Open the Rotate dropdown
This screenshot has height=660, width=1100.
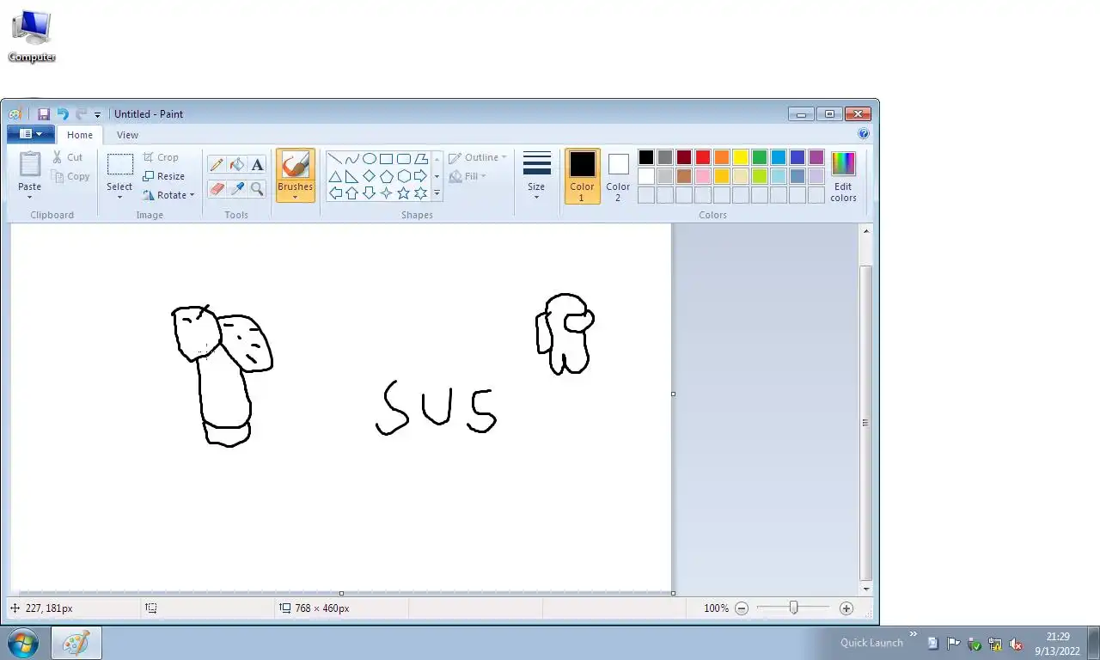(x=169, y=195)
